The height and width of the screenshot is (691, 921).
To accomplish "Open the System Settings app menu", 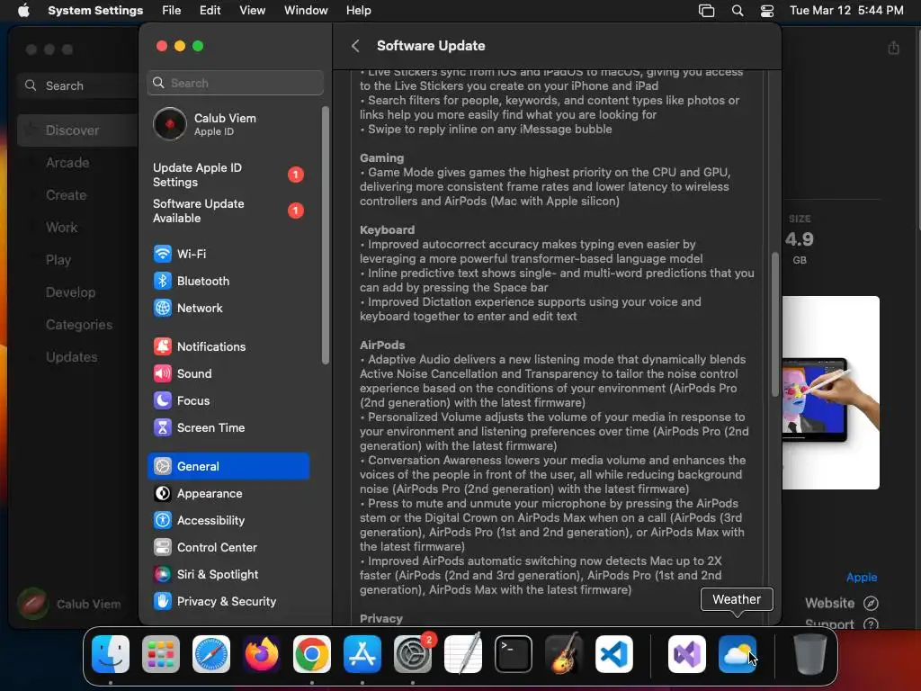I will point(95,11).
